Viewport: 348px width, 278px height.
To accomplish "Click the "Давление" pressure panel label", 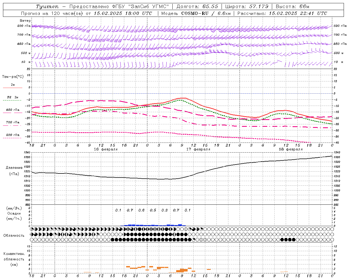I will point(14,168).
